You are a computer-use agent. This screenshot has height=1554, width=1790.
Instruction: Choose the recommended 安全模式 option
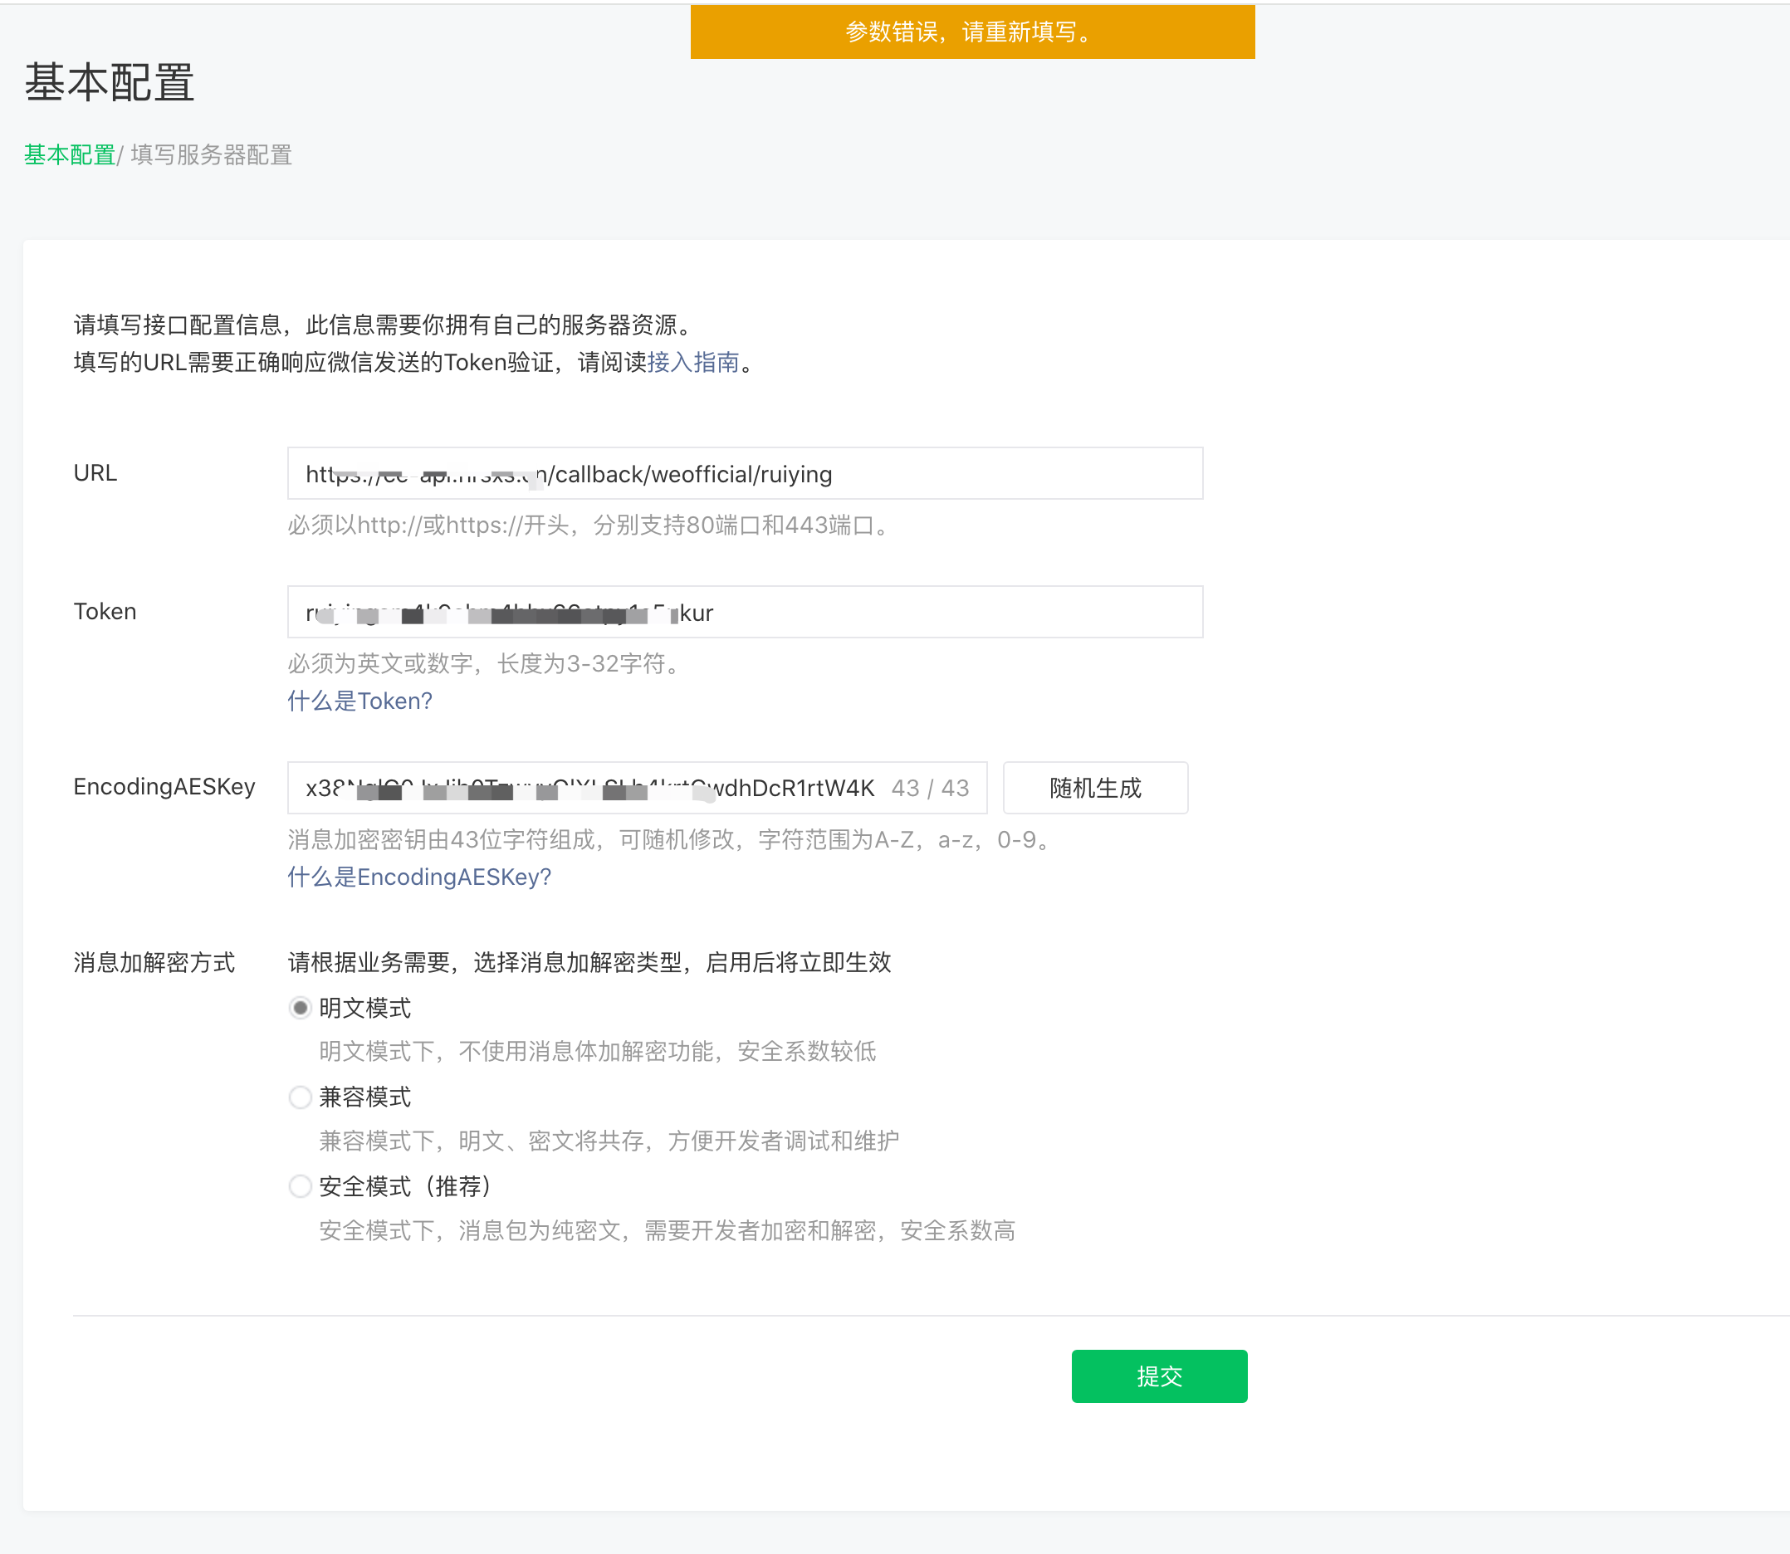(x=300, y=1185)
